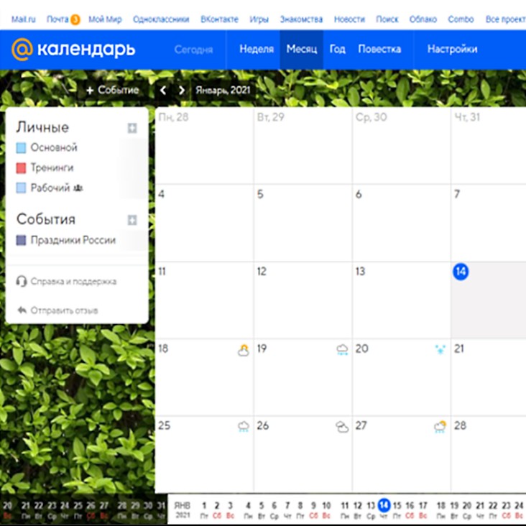This screenshot has height=526, width=526.
Task: Open Справка и поддержка link
Action: pos(73,282)
